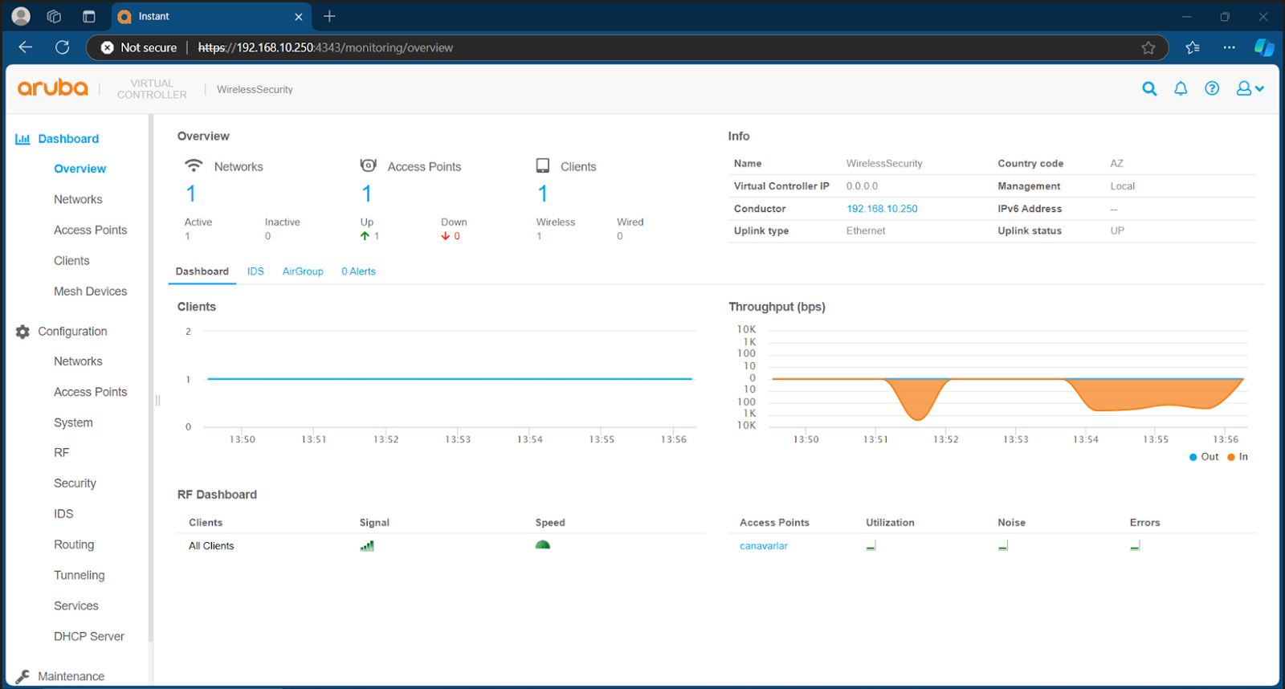This screenshot has width=1285, height=689.
Task: Click the Networks count 1
Action: pyautogui.click(x=190, y=194)
